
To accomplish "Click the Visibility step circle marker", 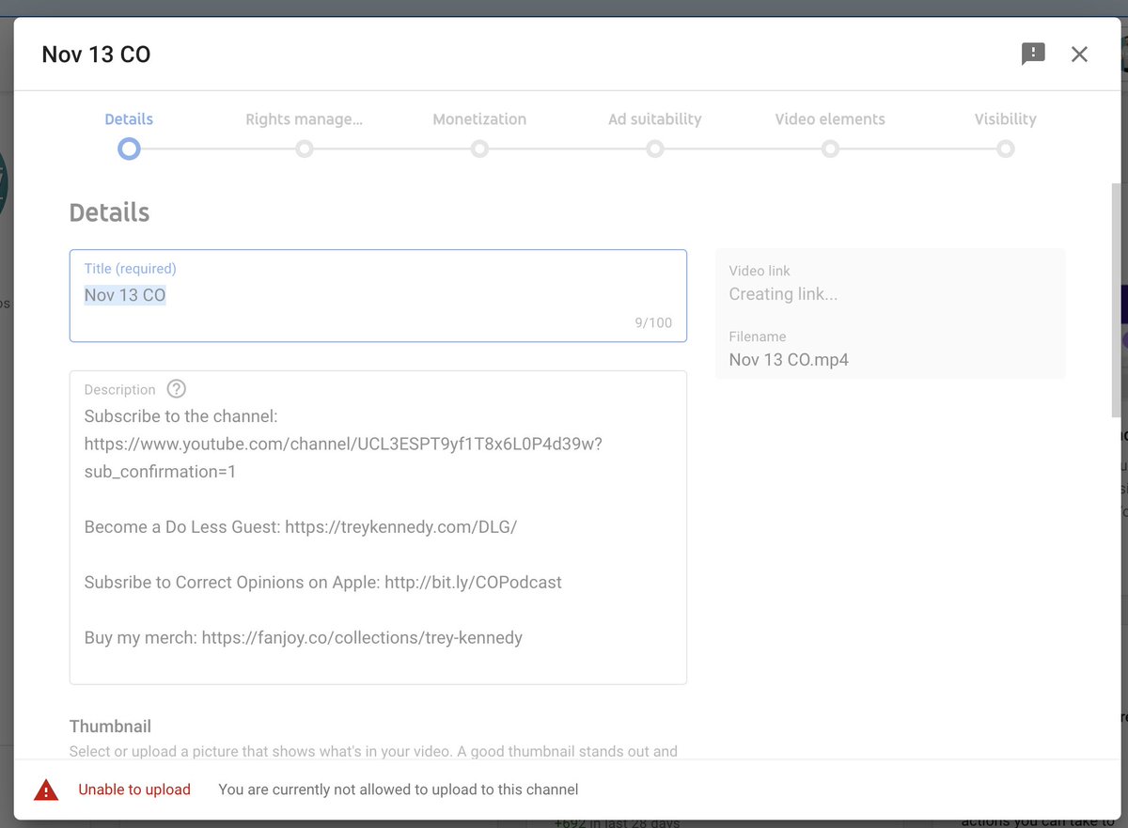I will tap(1006, 148).
